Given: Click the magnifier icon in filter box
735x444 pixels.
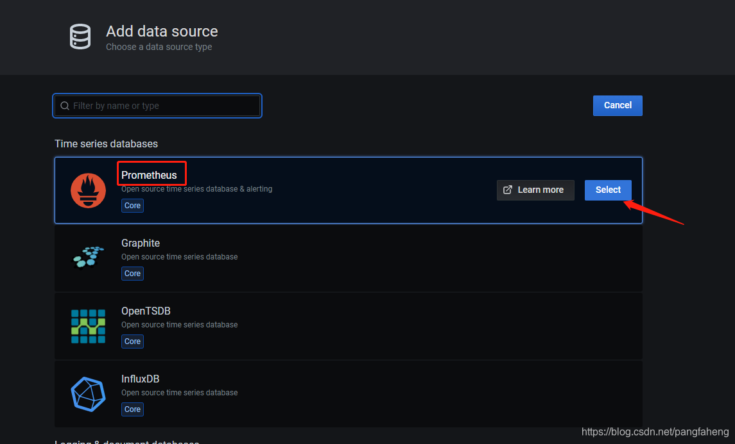Looking at the screenshot, I should tap(65, 106).
